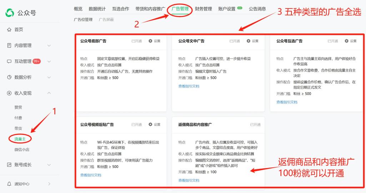Click the 首页 home icon
Viewport: 366px width, 193px height.
tap(9, 30)
